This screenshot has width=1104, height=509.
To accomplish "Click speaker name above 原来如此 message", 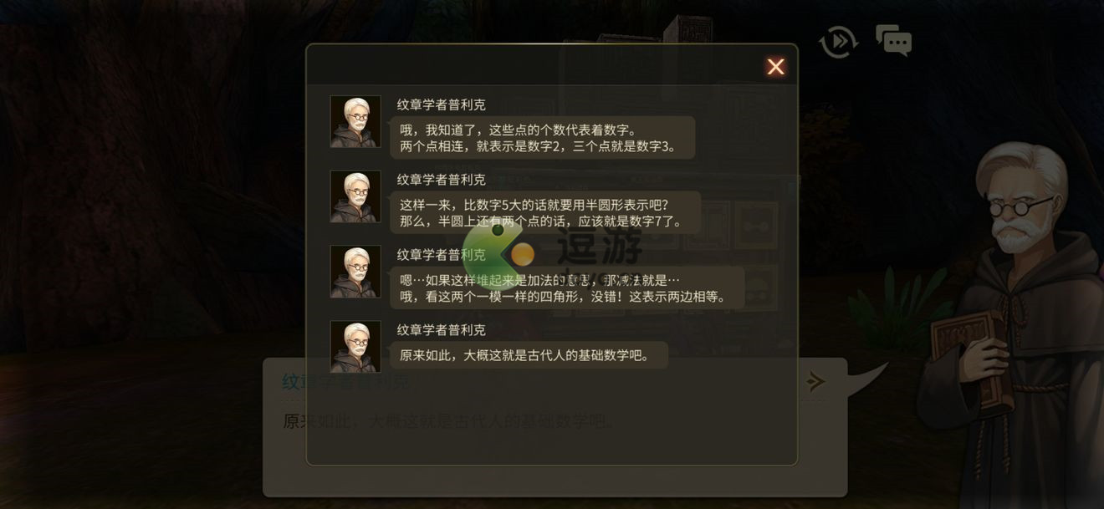I will click(x=441, y=330).
